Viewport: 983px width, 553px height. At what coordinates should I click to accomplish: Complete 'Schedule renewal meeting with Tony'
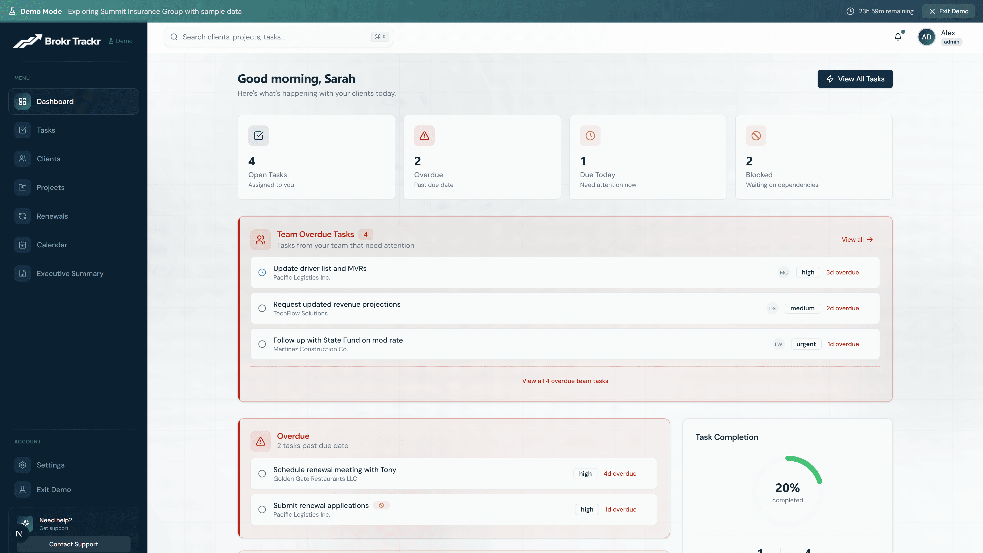[262, 473]
